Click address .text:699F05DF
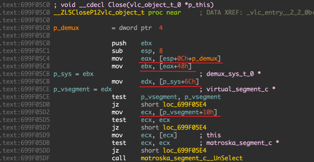The height and width of the screenshot is (162, 314). (25, 158)
